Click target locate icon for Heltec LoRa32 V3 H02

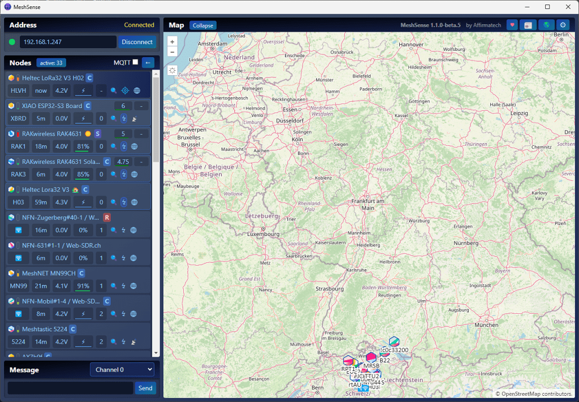coord(126,90)
